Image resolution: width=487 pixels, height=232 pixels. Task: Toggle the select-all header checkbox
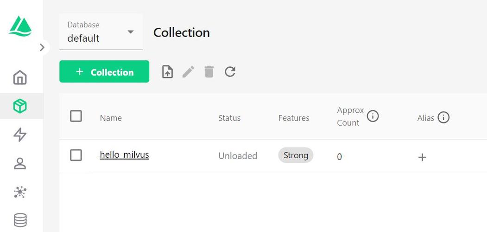coord(76,116)
